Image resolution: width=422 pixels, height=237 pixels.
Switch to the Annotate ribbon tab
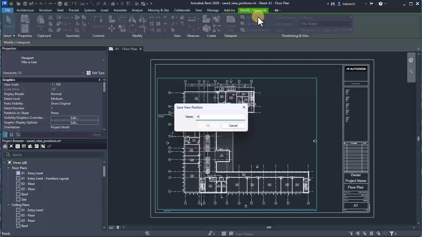click(120, 10)
